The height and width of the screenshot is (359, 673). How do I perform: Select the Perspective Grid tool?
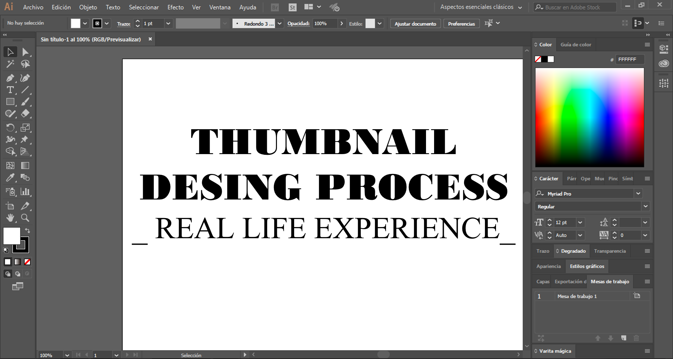25,151
